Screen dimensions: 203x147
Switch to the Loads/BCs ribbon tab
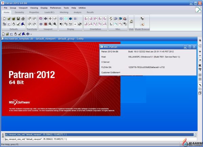pos(49,13)
